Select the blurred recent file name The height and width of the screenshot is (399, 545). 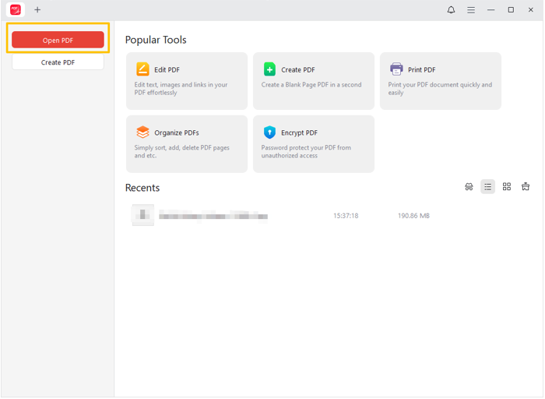pos(213,216)
